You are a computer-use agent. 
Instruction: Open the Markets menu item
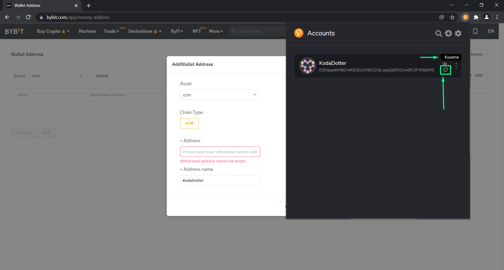[87, 31]
